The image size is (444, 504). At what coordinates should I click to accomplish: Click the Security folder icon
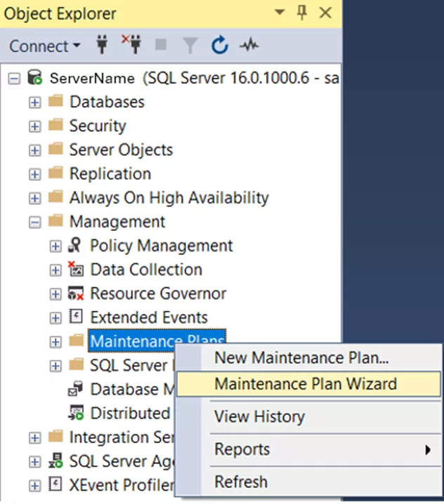pos(55,125)
